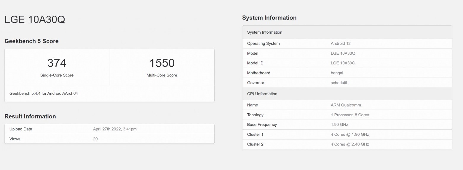Select the "Name" row label

pyautogui.click(x=253, y=105)
